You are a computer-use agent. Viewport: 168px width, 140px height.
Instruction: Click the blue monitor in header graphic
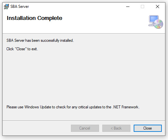(154, 19)
